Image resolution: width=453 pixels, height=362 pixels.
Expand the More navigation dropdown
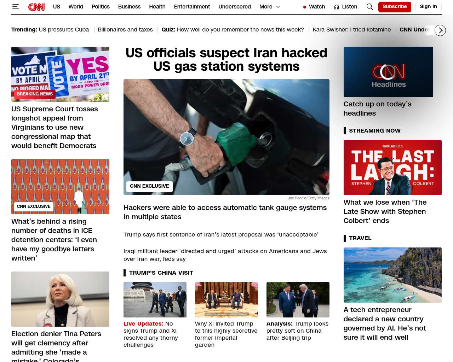pos(270,7)
